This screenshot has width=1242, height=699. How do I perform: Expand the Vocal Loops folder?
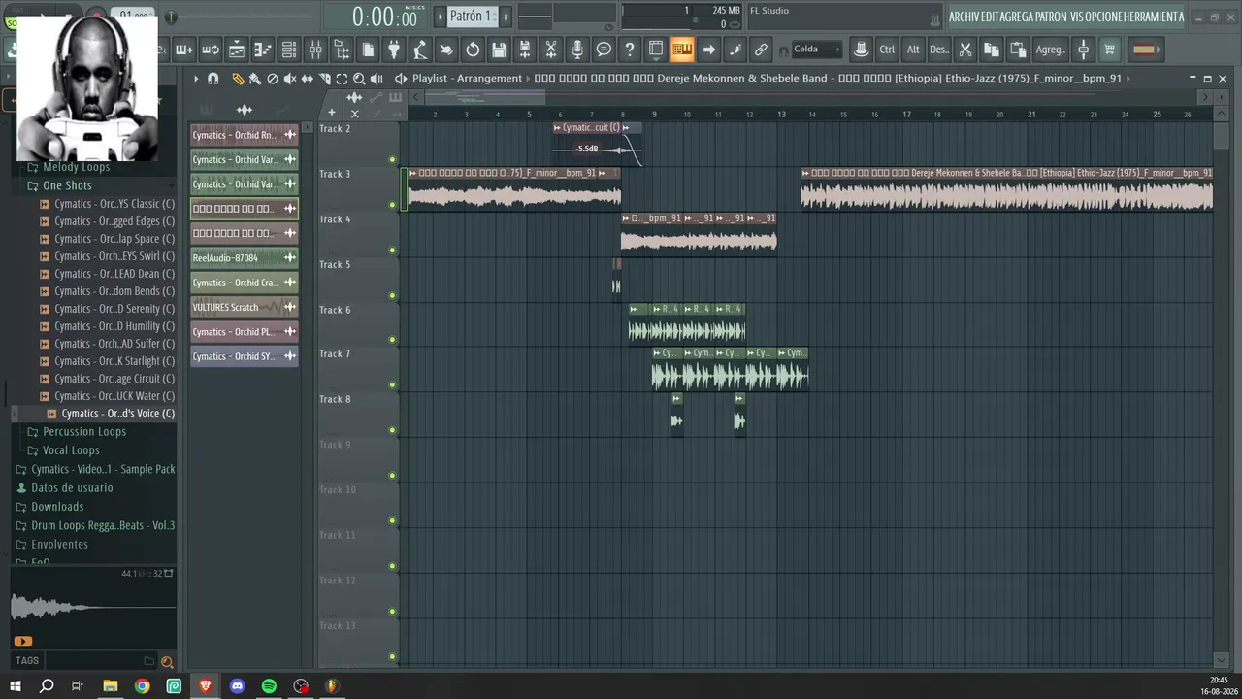pyautogui.click(x=71, y=450)
